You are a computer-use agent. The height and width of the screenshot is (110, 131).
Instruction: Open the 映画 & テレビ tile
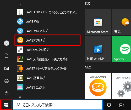click(x=98, y=49)
